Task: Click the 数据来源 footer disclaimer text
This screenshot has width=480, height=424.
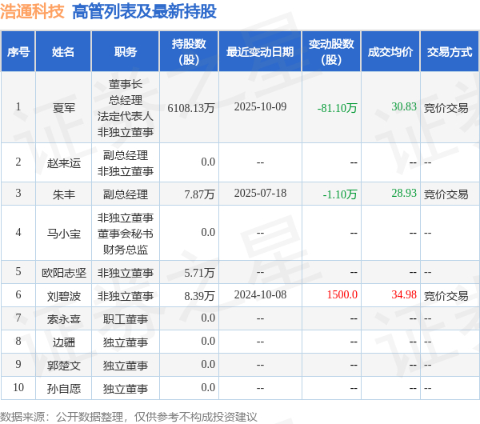Action: tap(129, 417)
